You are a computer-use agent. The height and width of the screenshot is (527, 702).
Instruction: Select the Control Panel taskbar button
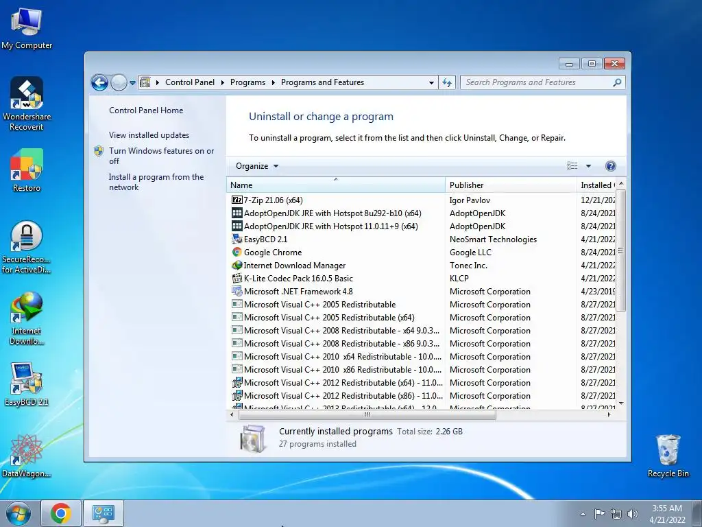104,513
